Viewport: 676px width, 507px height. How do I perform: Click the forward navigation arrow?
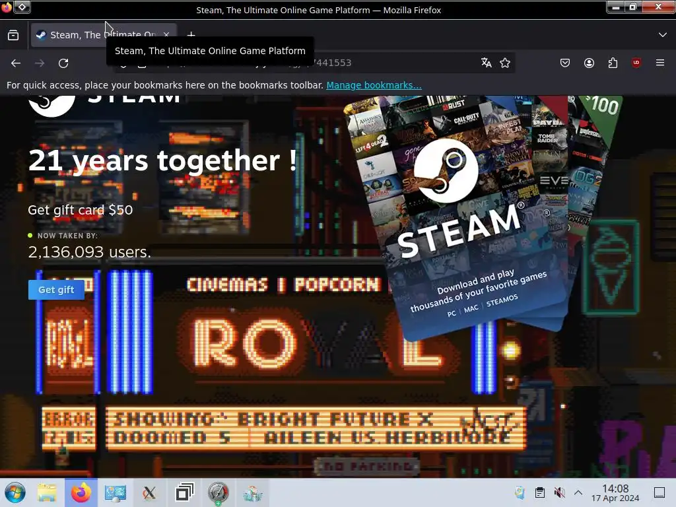click(40, 63)
